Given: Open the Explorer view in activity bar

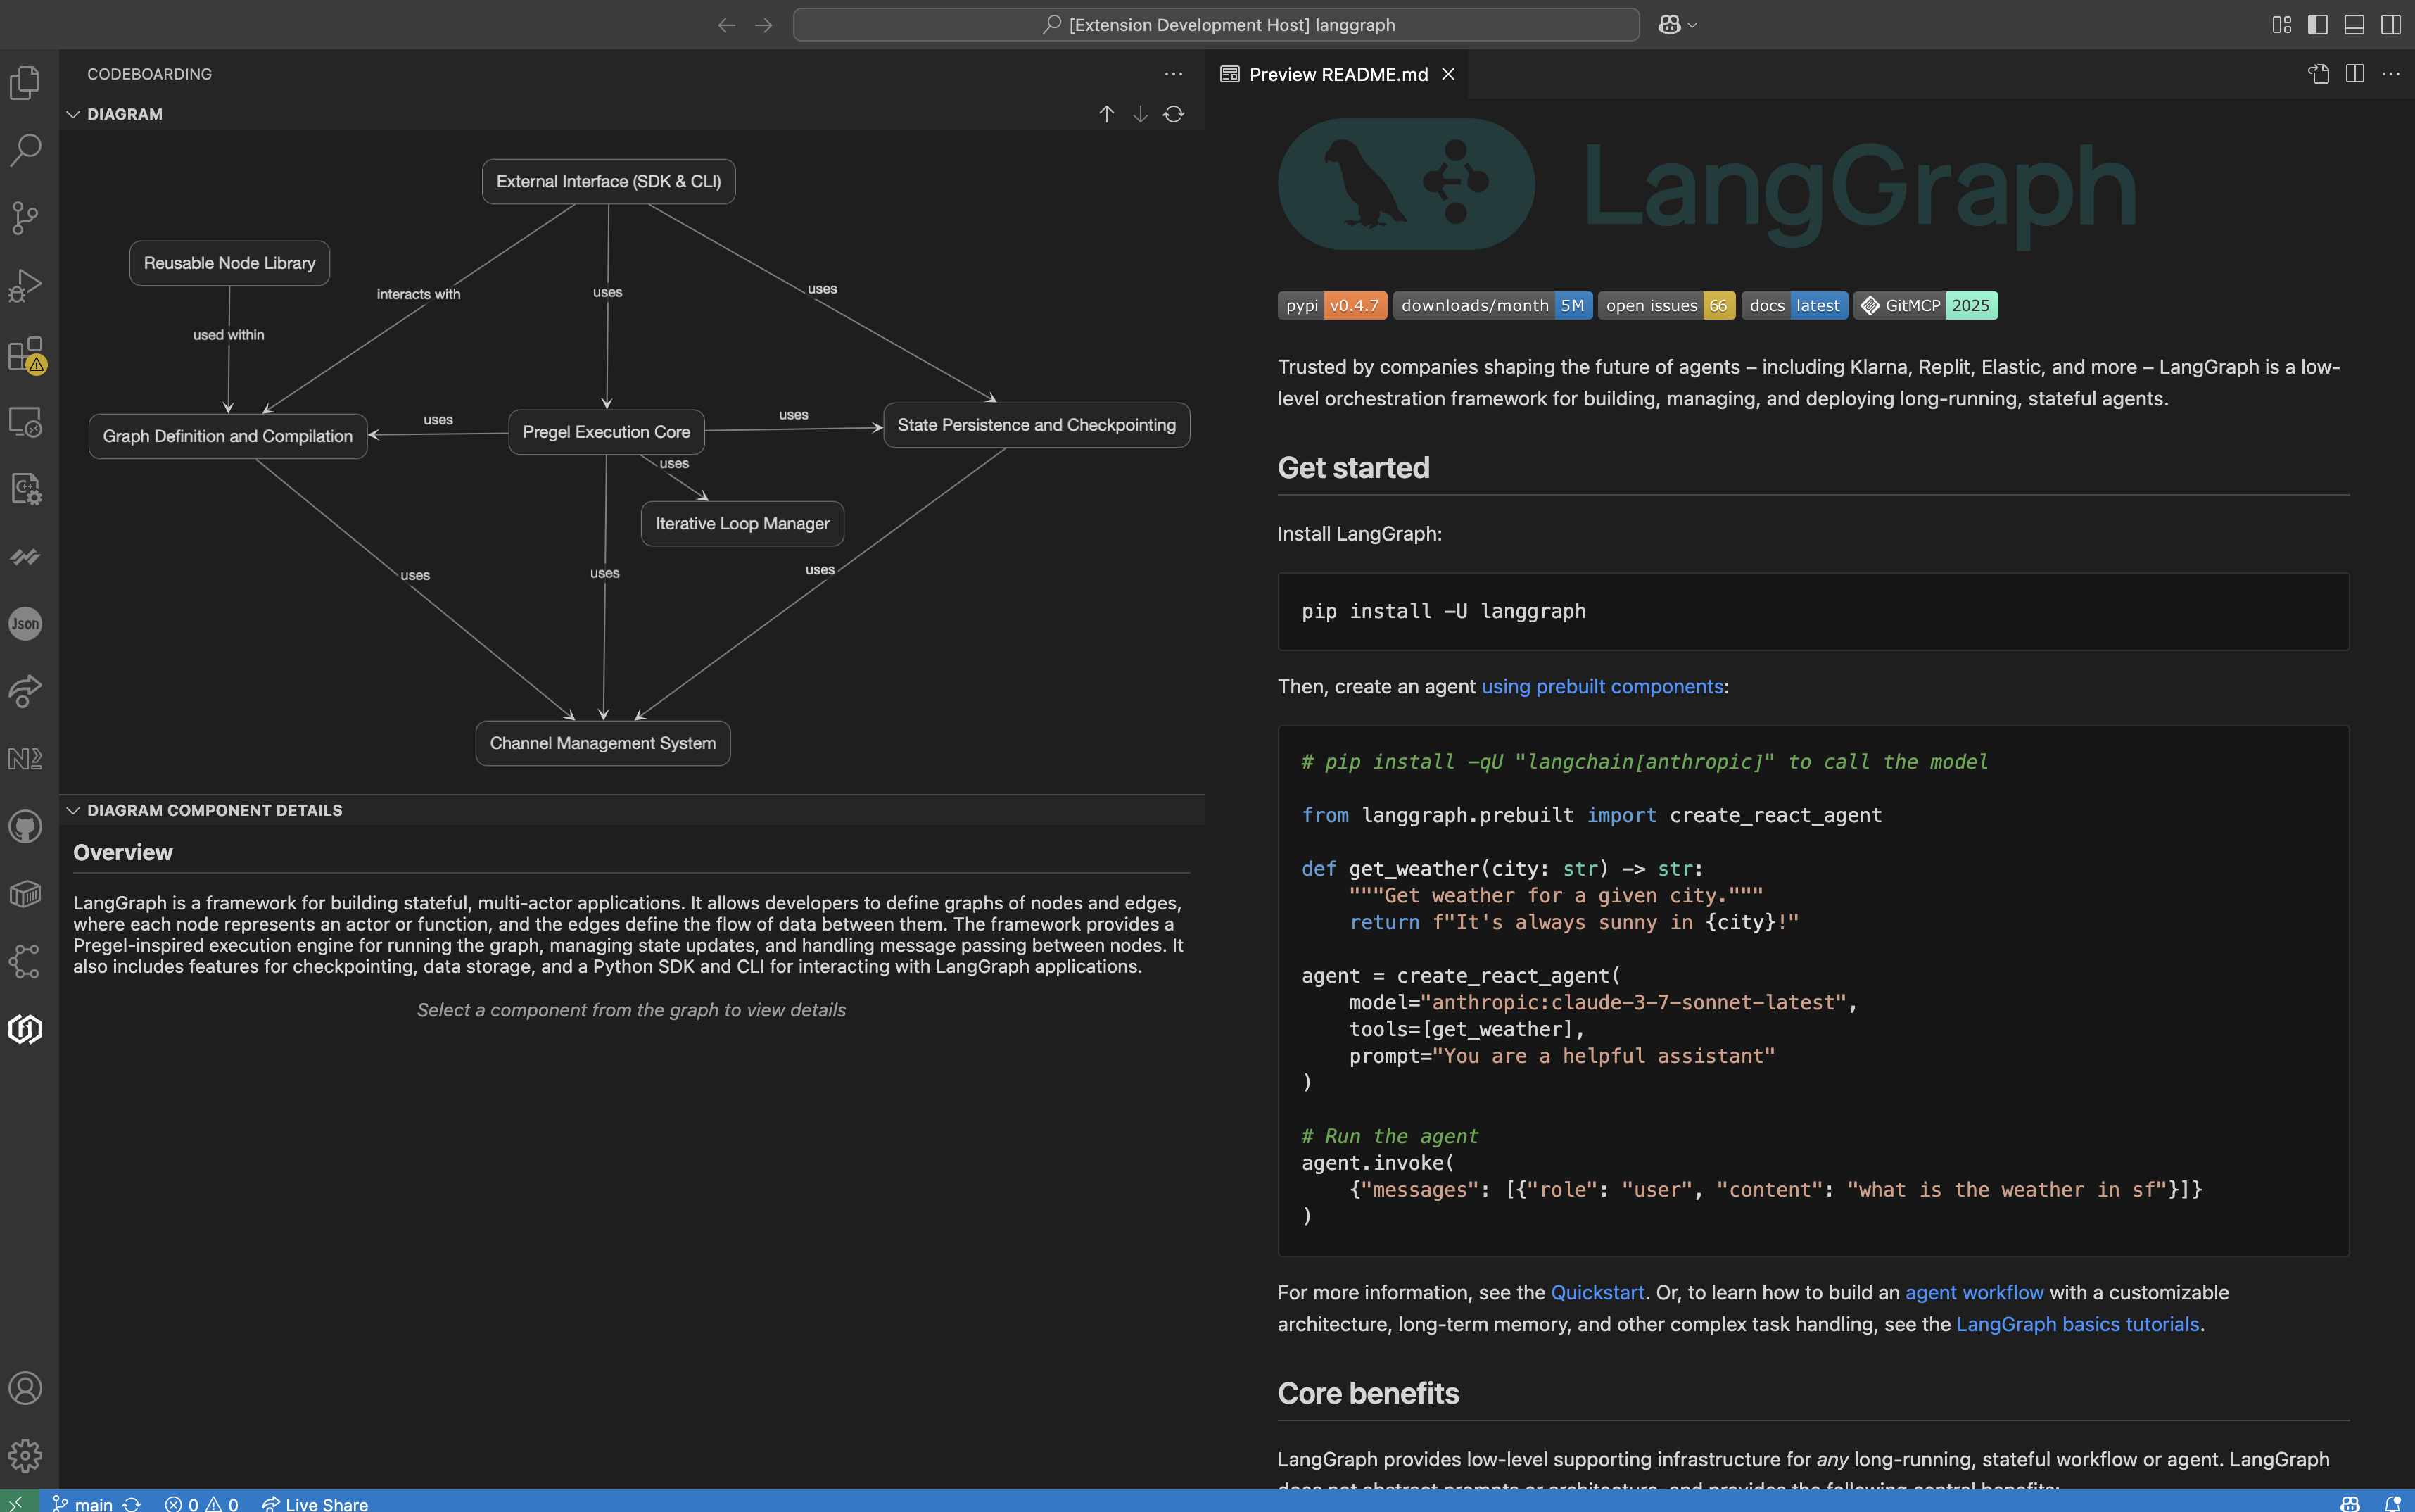Looking at the screenshot, I should point(25,82).
